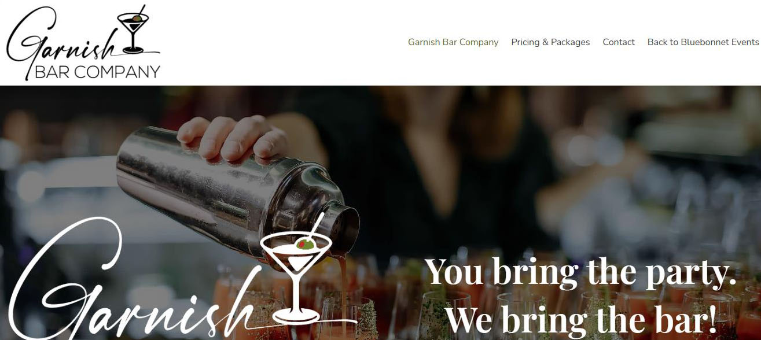The image size is (761, 340).
Task: Click the "You bring the party." headline
Action: click(580, 272)
